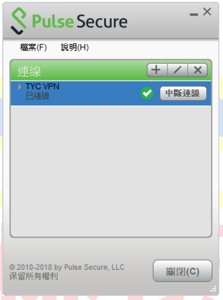Expand the TYC VPN connection details
The height and width of the screenshot is (300, 223).
(x=20, y=87)
